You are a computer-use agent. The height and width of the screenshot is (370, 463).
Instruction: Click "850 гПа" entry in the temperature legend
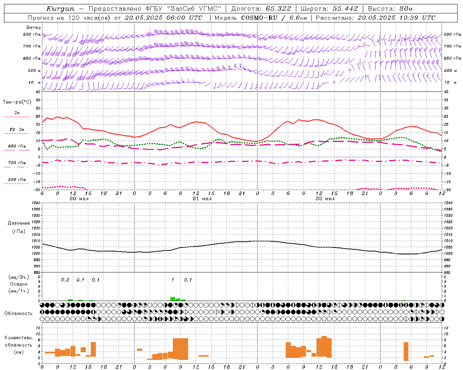[x=17, y=146]
